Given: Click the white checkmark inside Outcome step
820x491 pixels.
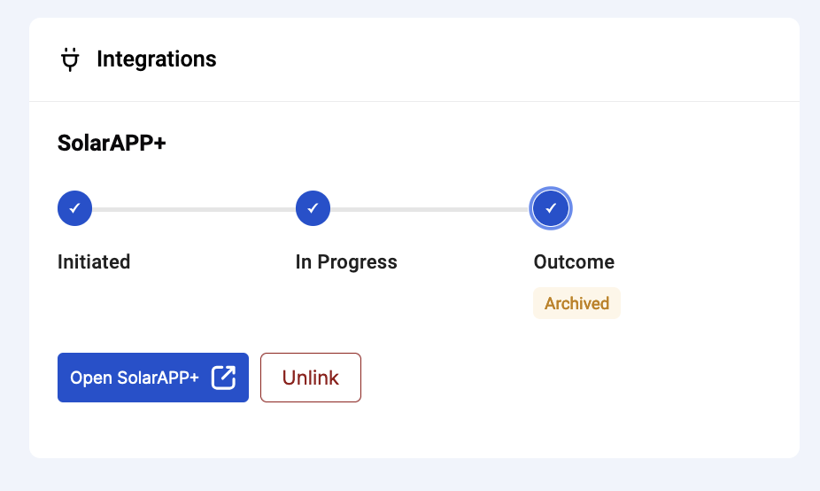Looking at the screenshot, I should pos(551,208).
